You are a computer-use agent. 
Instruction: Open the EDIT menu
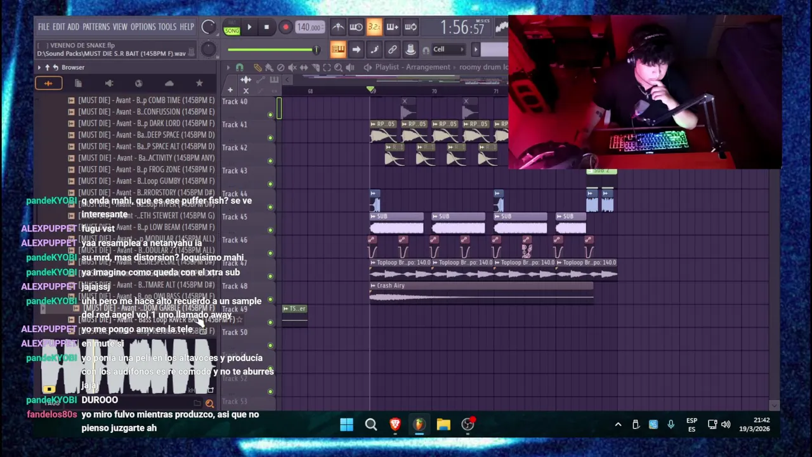(58, 27)
